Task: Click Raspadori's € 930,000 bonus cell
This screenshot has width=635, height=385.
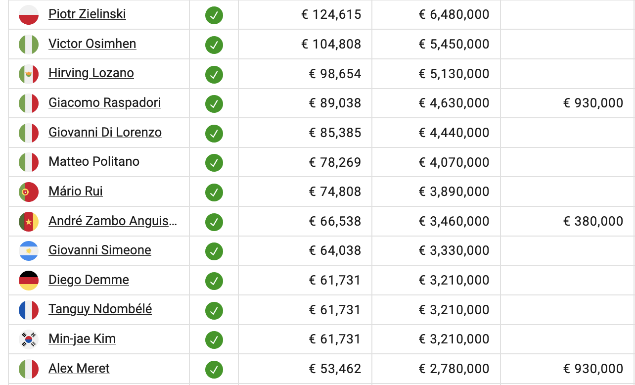Action: click(x=593, y=103)
